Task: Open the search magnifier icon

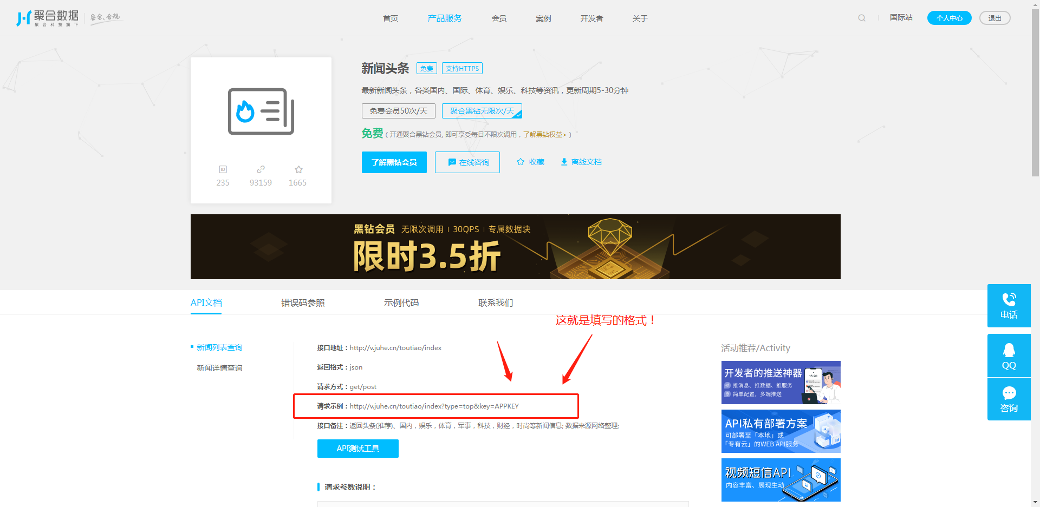Action: click(x=862, y=18)
